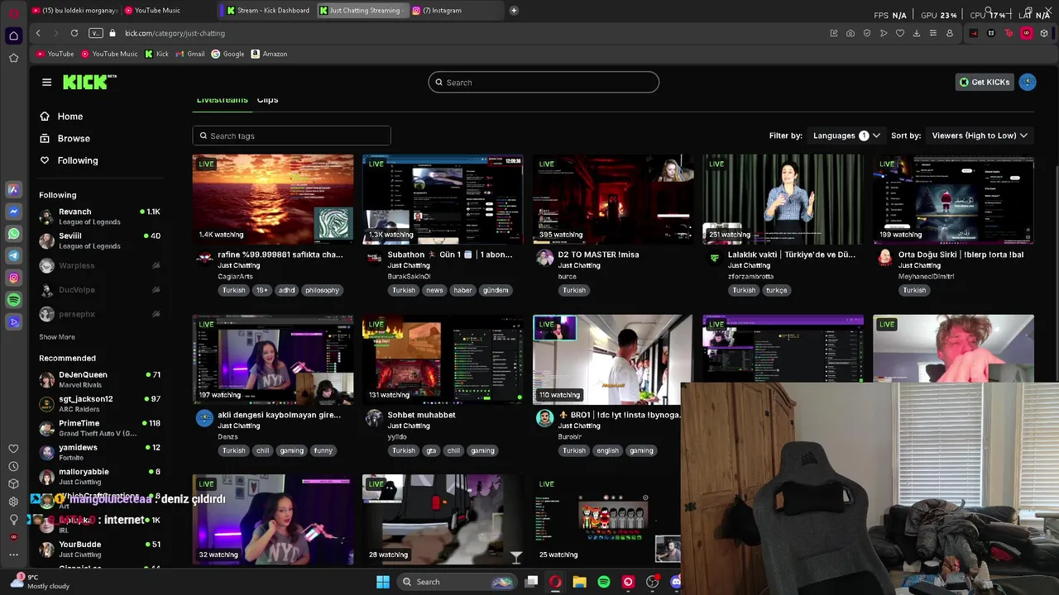Open Messenger in the Opera sidebar
The width and height of the screenshot is (1059, 595).
(x=13, y=212)
